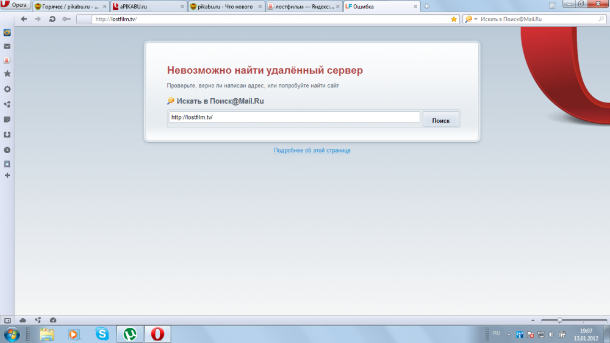Screen dimensions: 610x343
Task: Toggle the side panel button in status bar
Action: tap(8, 320)
